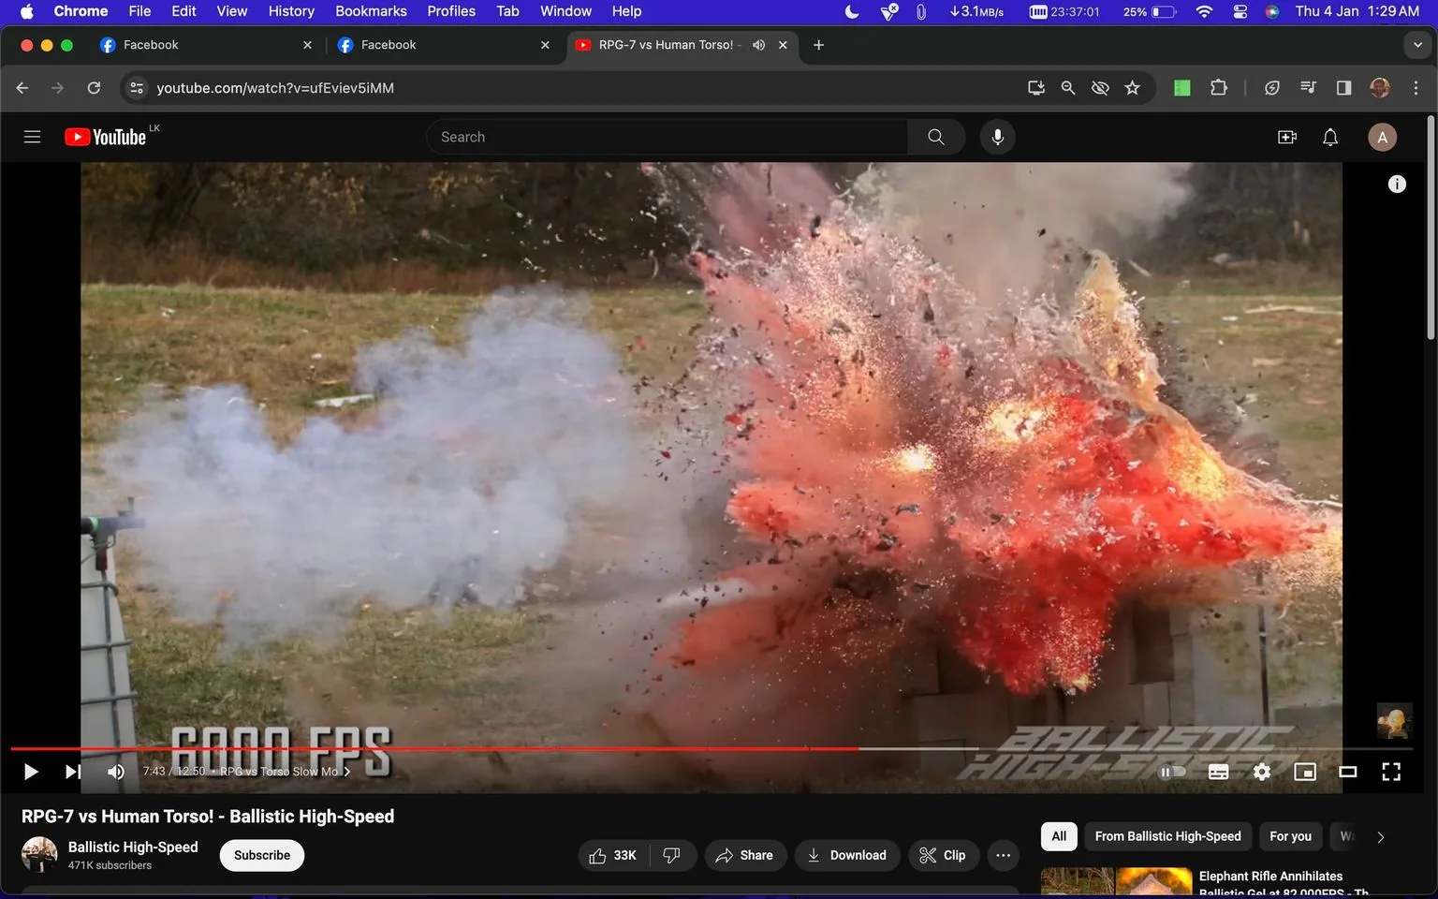This screenshot has height=899, width=1438.
Task: Go to the YouTube home logo
Action: (105, 137)
